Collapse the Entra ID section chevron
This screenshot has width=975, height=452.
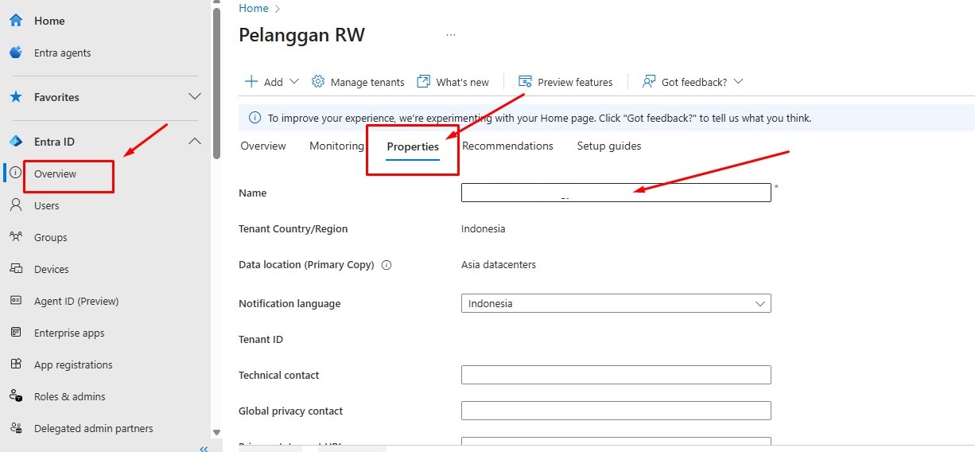(x=194, y=142)
